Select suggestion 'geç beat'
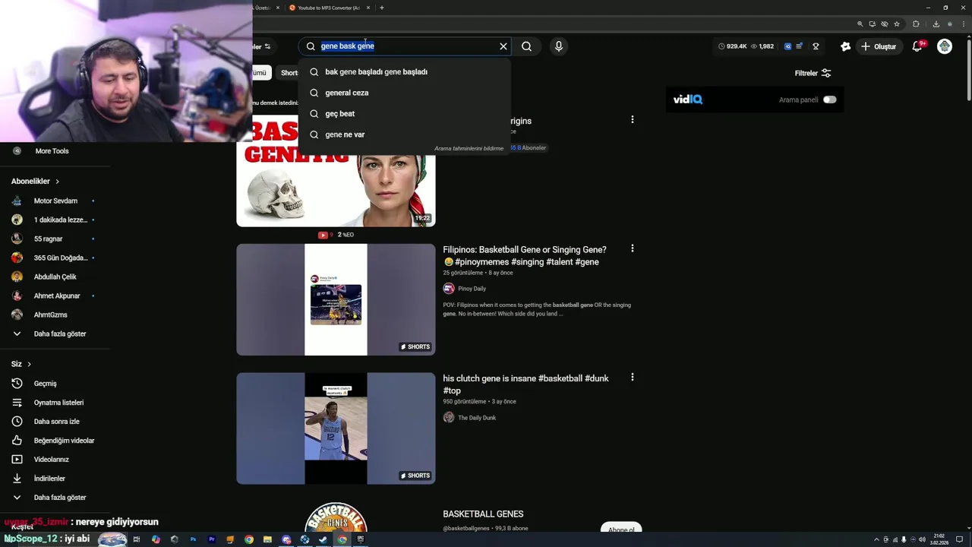972x547 pixels. click(405, 113)
